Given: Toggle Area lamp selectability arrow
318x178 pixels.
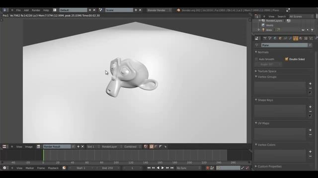Looking at the screenshot, I should (x=308, y=30).
